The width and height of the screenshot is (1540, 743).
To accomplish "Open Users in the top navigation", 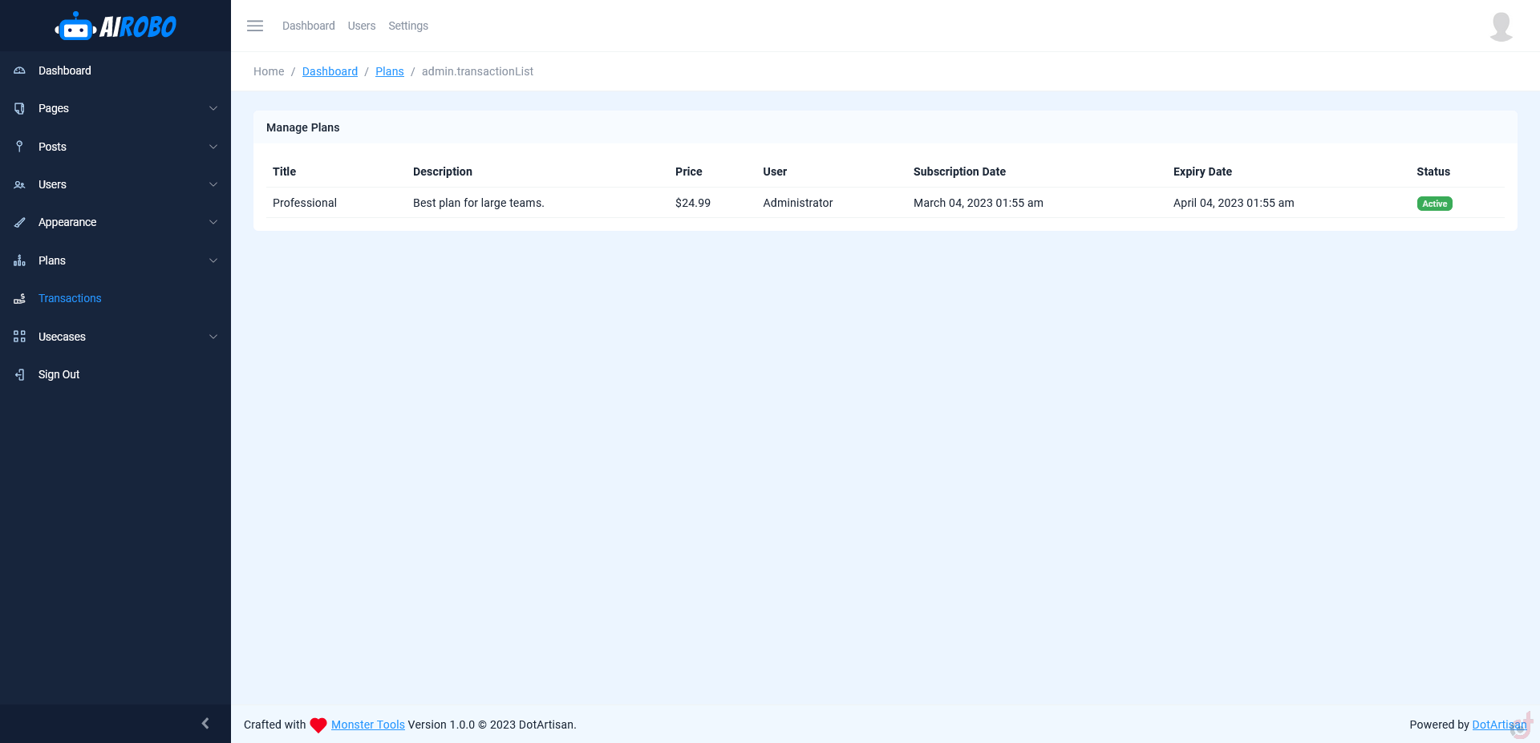I will (362, 26).
